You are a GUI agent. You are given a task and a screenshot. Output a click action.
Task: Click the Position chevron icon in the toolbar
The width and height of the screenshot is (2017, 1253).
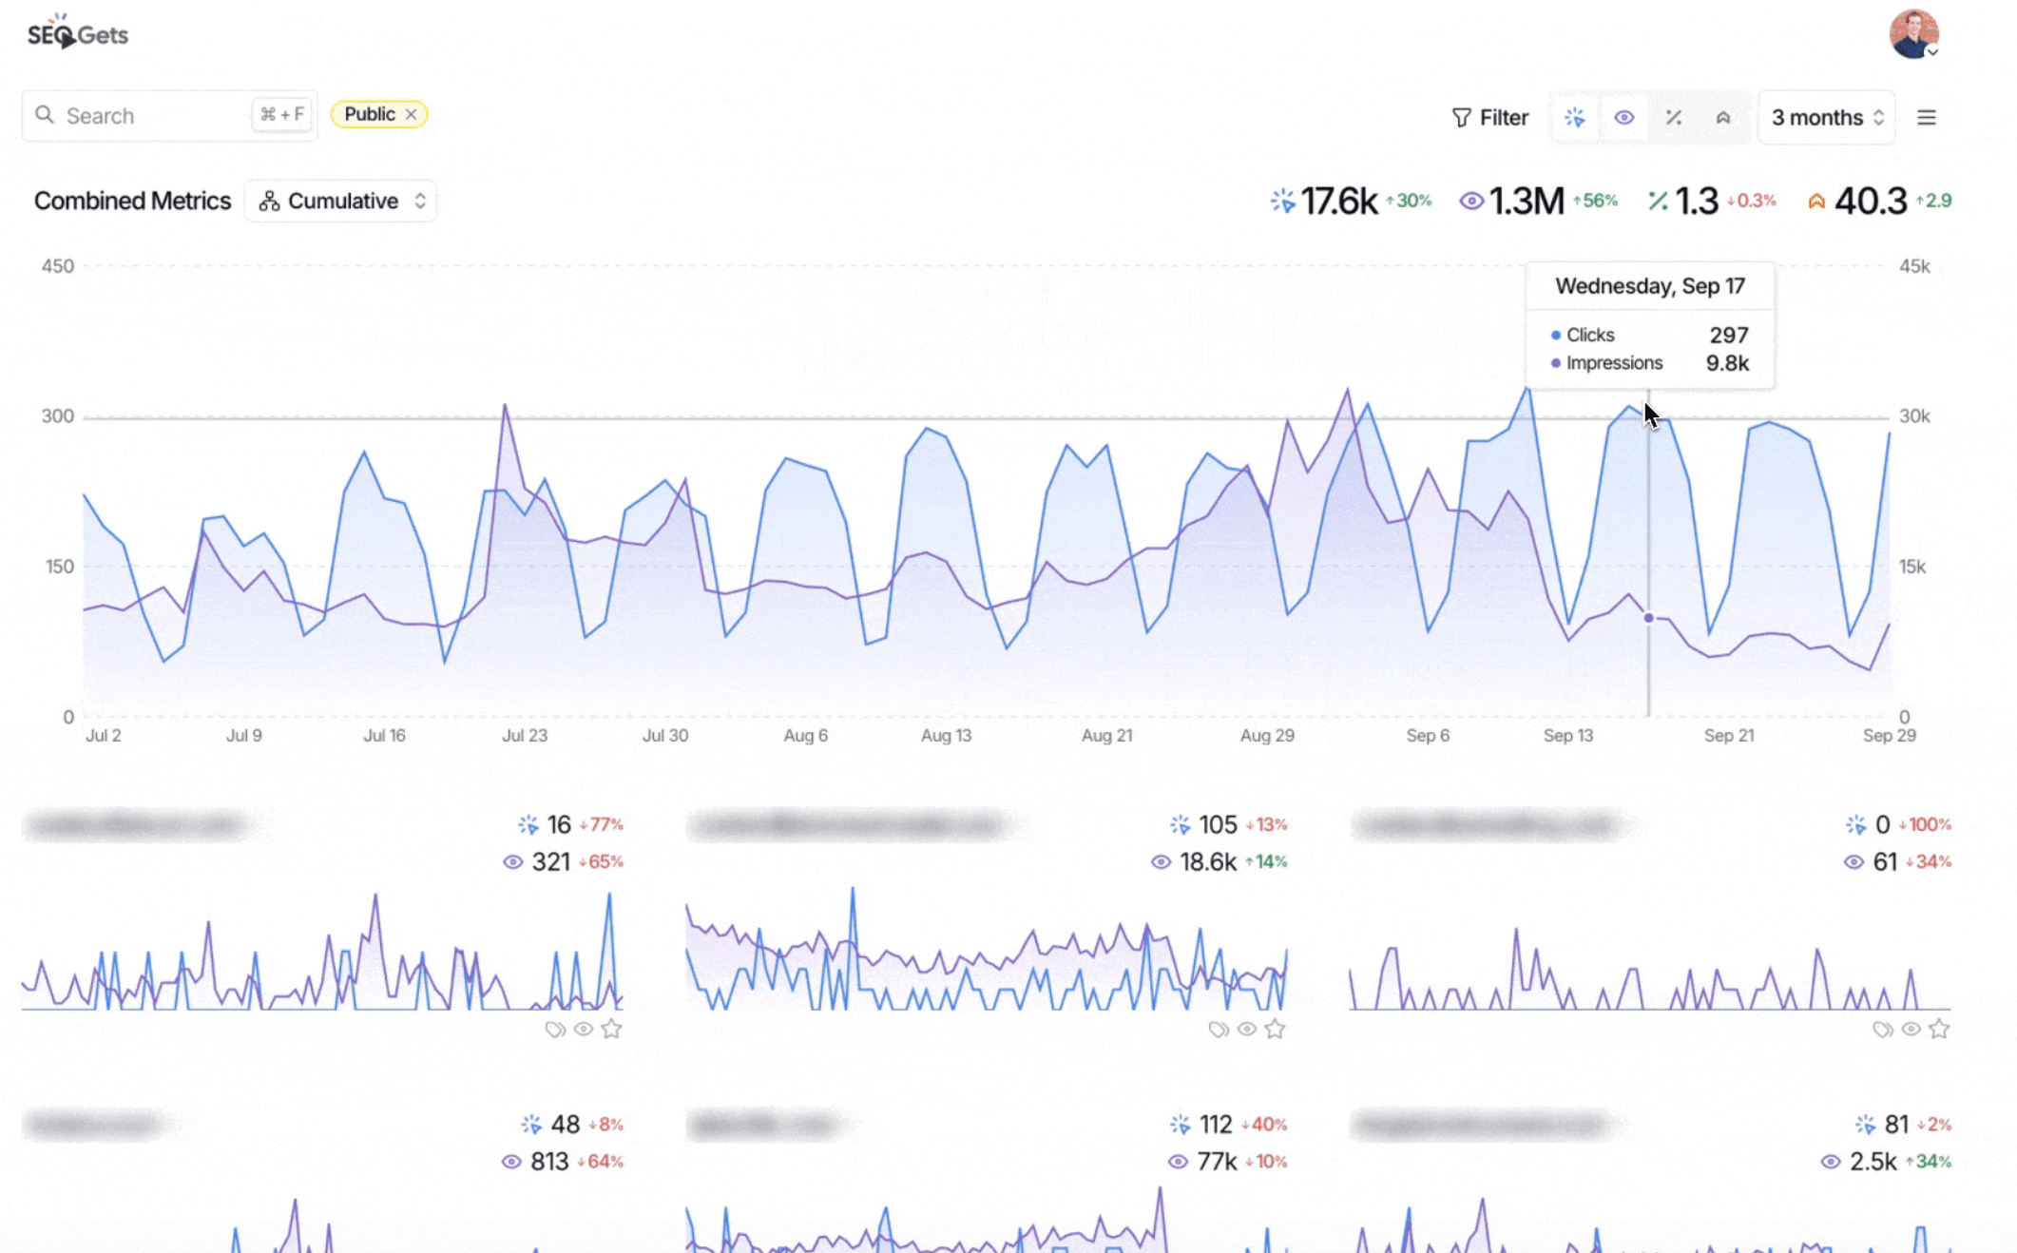click(x=1723, y=117)
